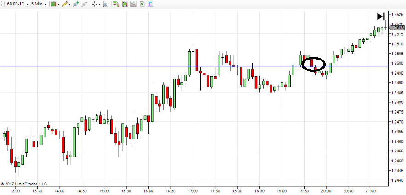This screenshot has height=195, width=406.
Task: Select the pencil drawing tools icon
Action: pyautogui.click(x=64, y=4)
